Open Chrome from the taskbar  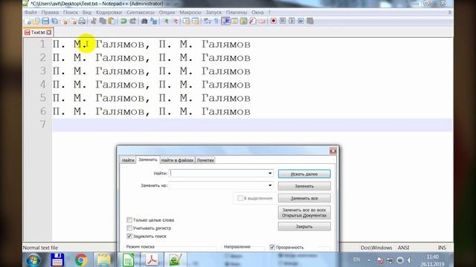pos(81,260)
